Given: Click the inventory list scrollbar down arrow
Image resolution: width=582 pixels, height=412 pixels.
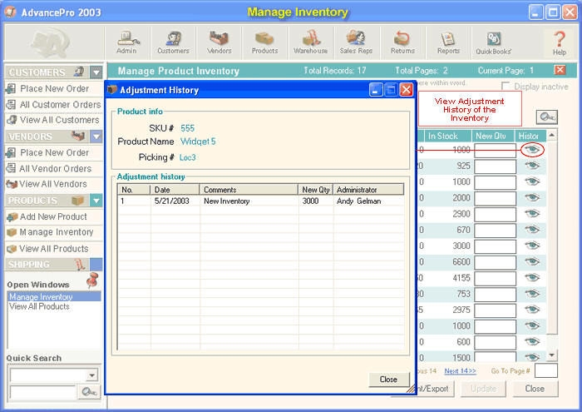Looking at the screenshot, I should (x=552, y=355).
